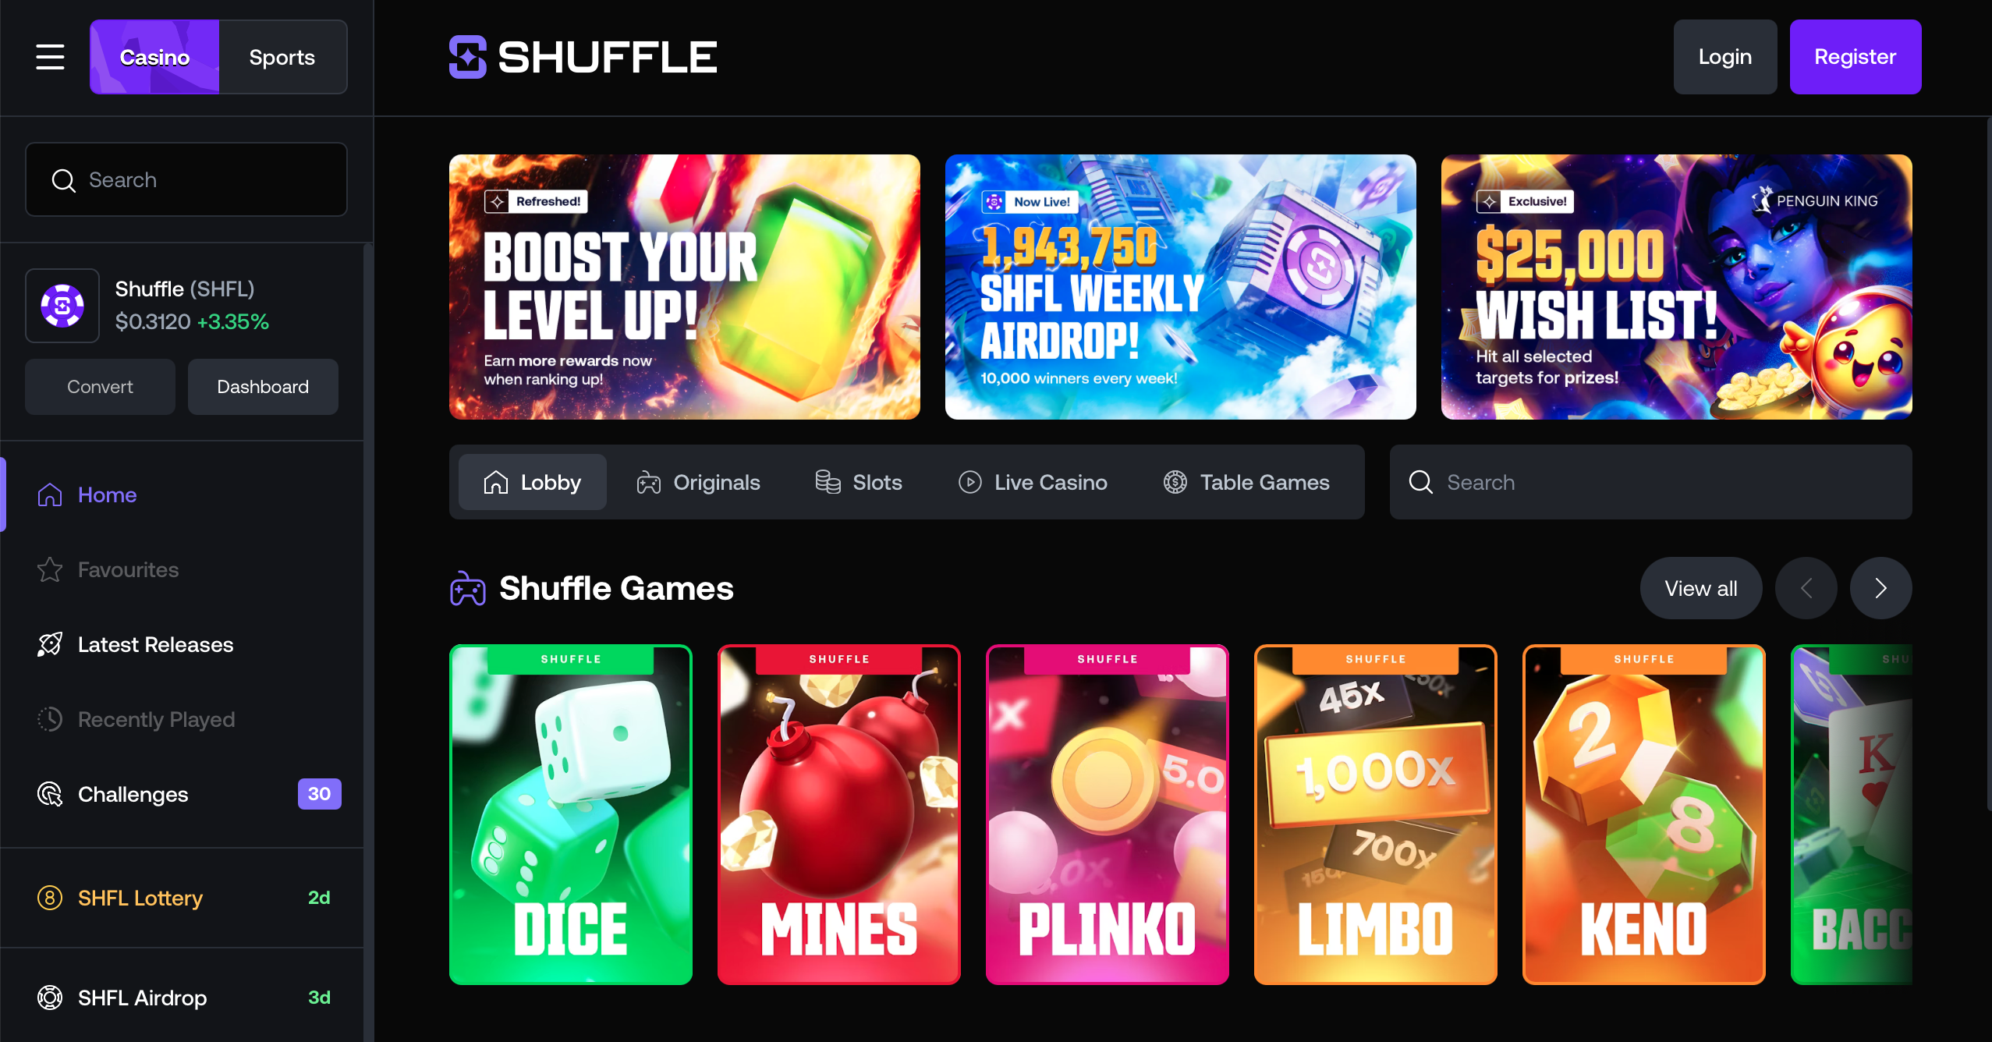Click the View all button
This screenshot has height=1042, width=1992.
[1700, 588]
